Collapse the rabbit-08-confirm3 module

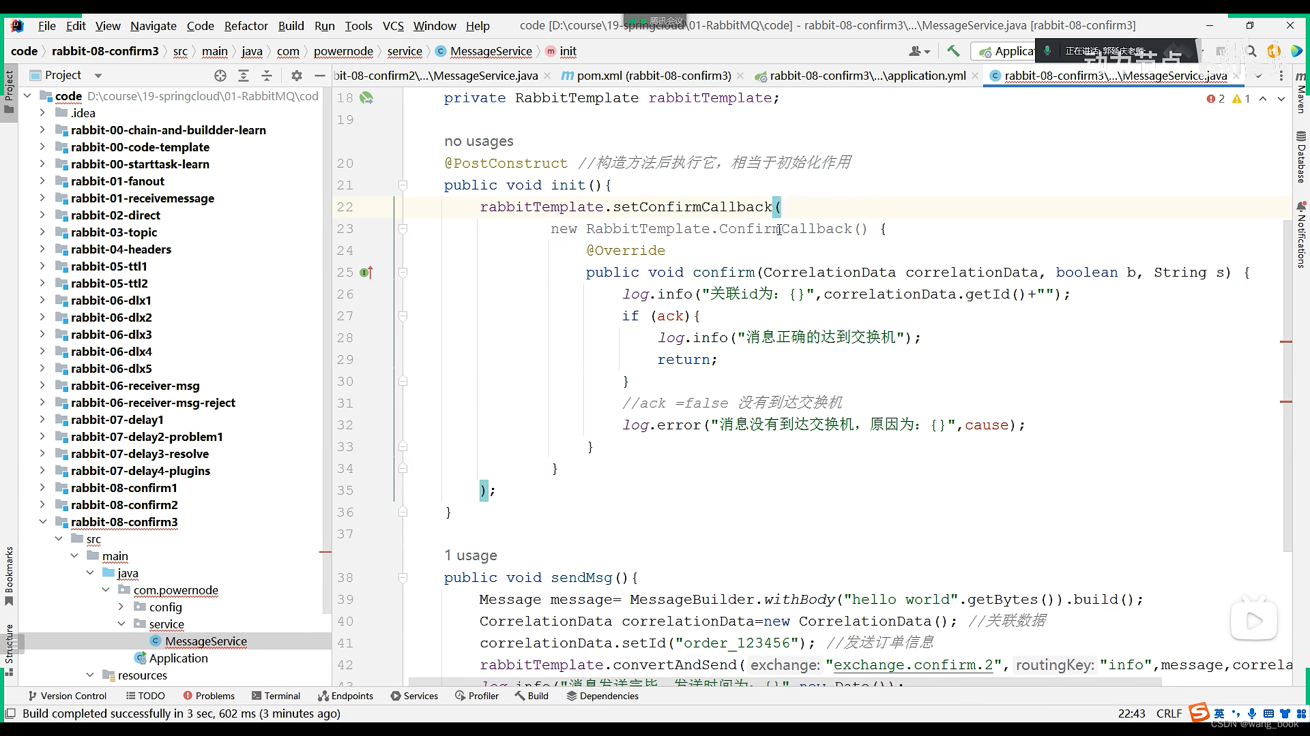point(42,522)
